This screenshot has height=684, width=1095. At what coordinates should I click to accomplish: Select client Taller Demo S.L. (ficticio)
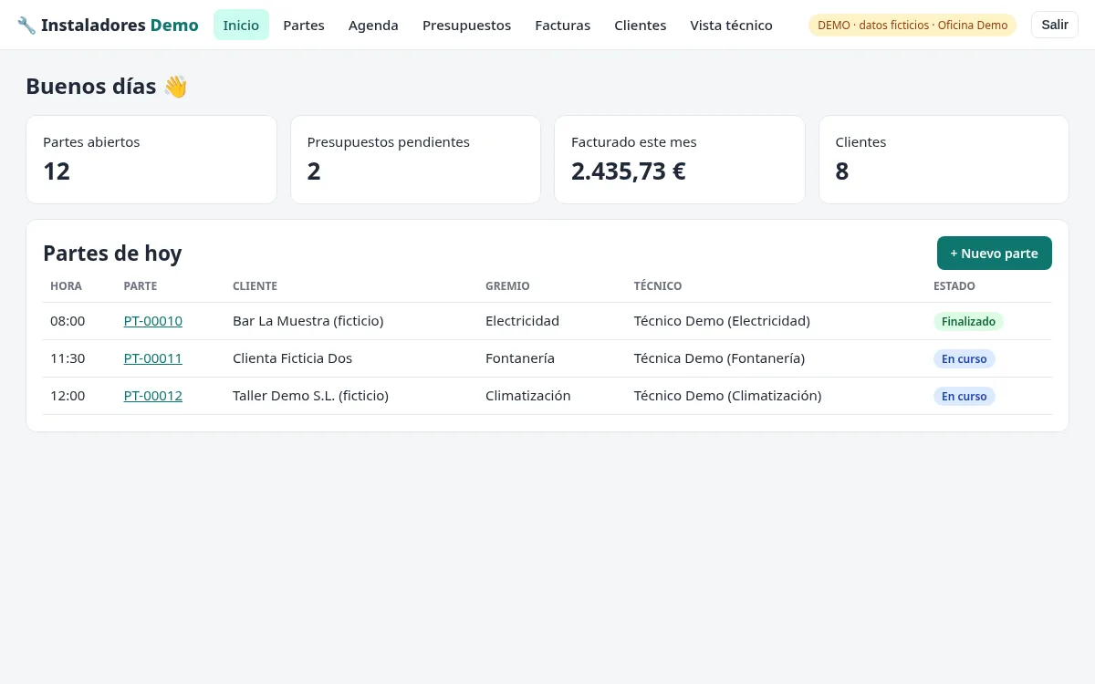coord(310,396)
